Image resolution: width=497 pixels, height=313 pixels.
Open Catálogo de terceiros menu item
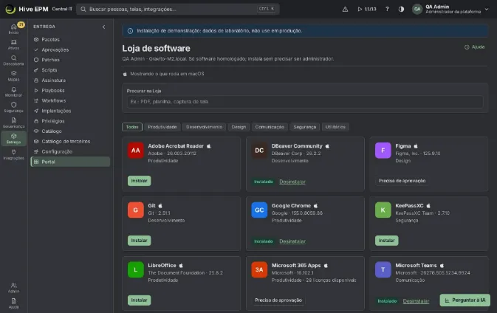[70, 141]
